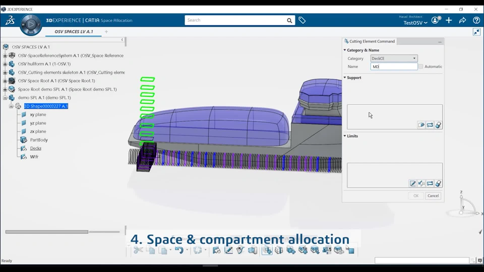Click the OK button
The image size is (484, 272).
(x=416, y=196)
